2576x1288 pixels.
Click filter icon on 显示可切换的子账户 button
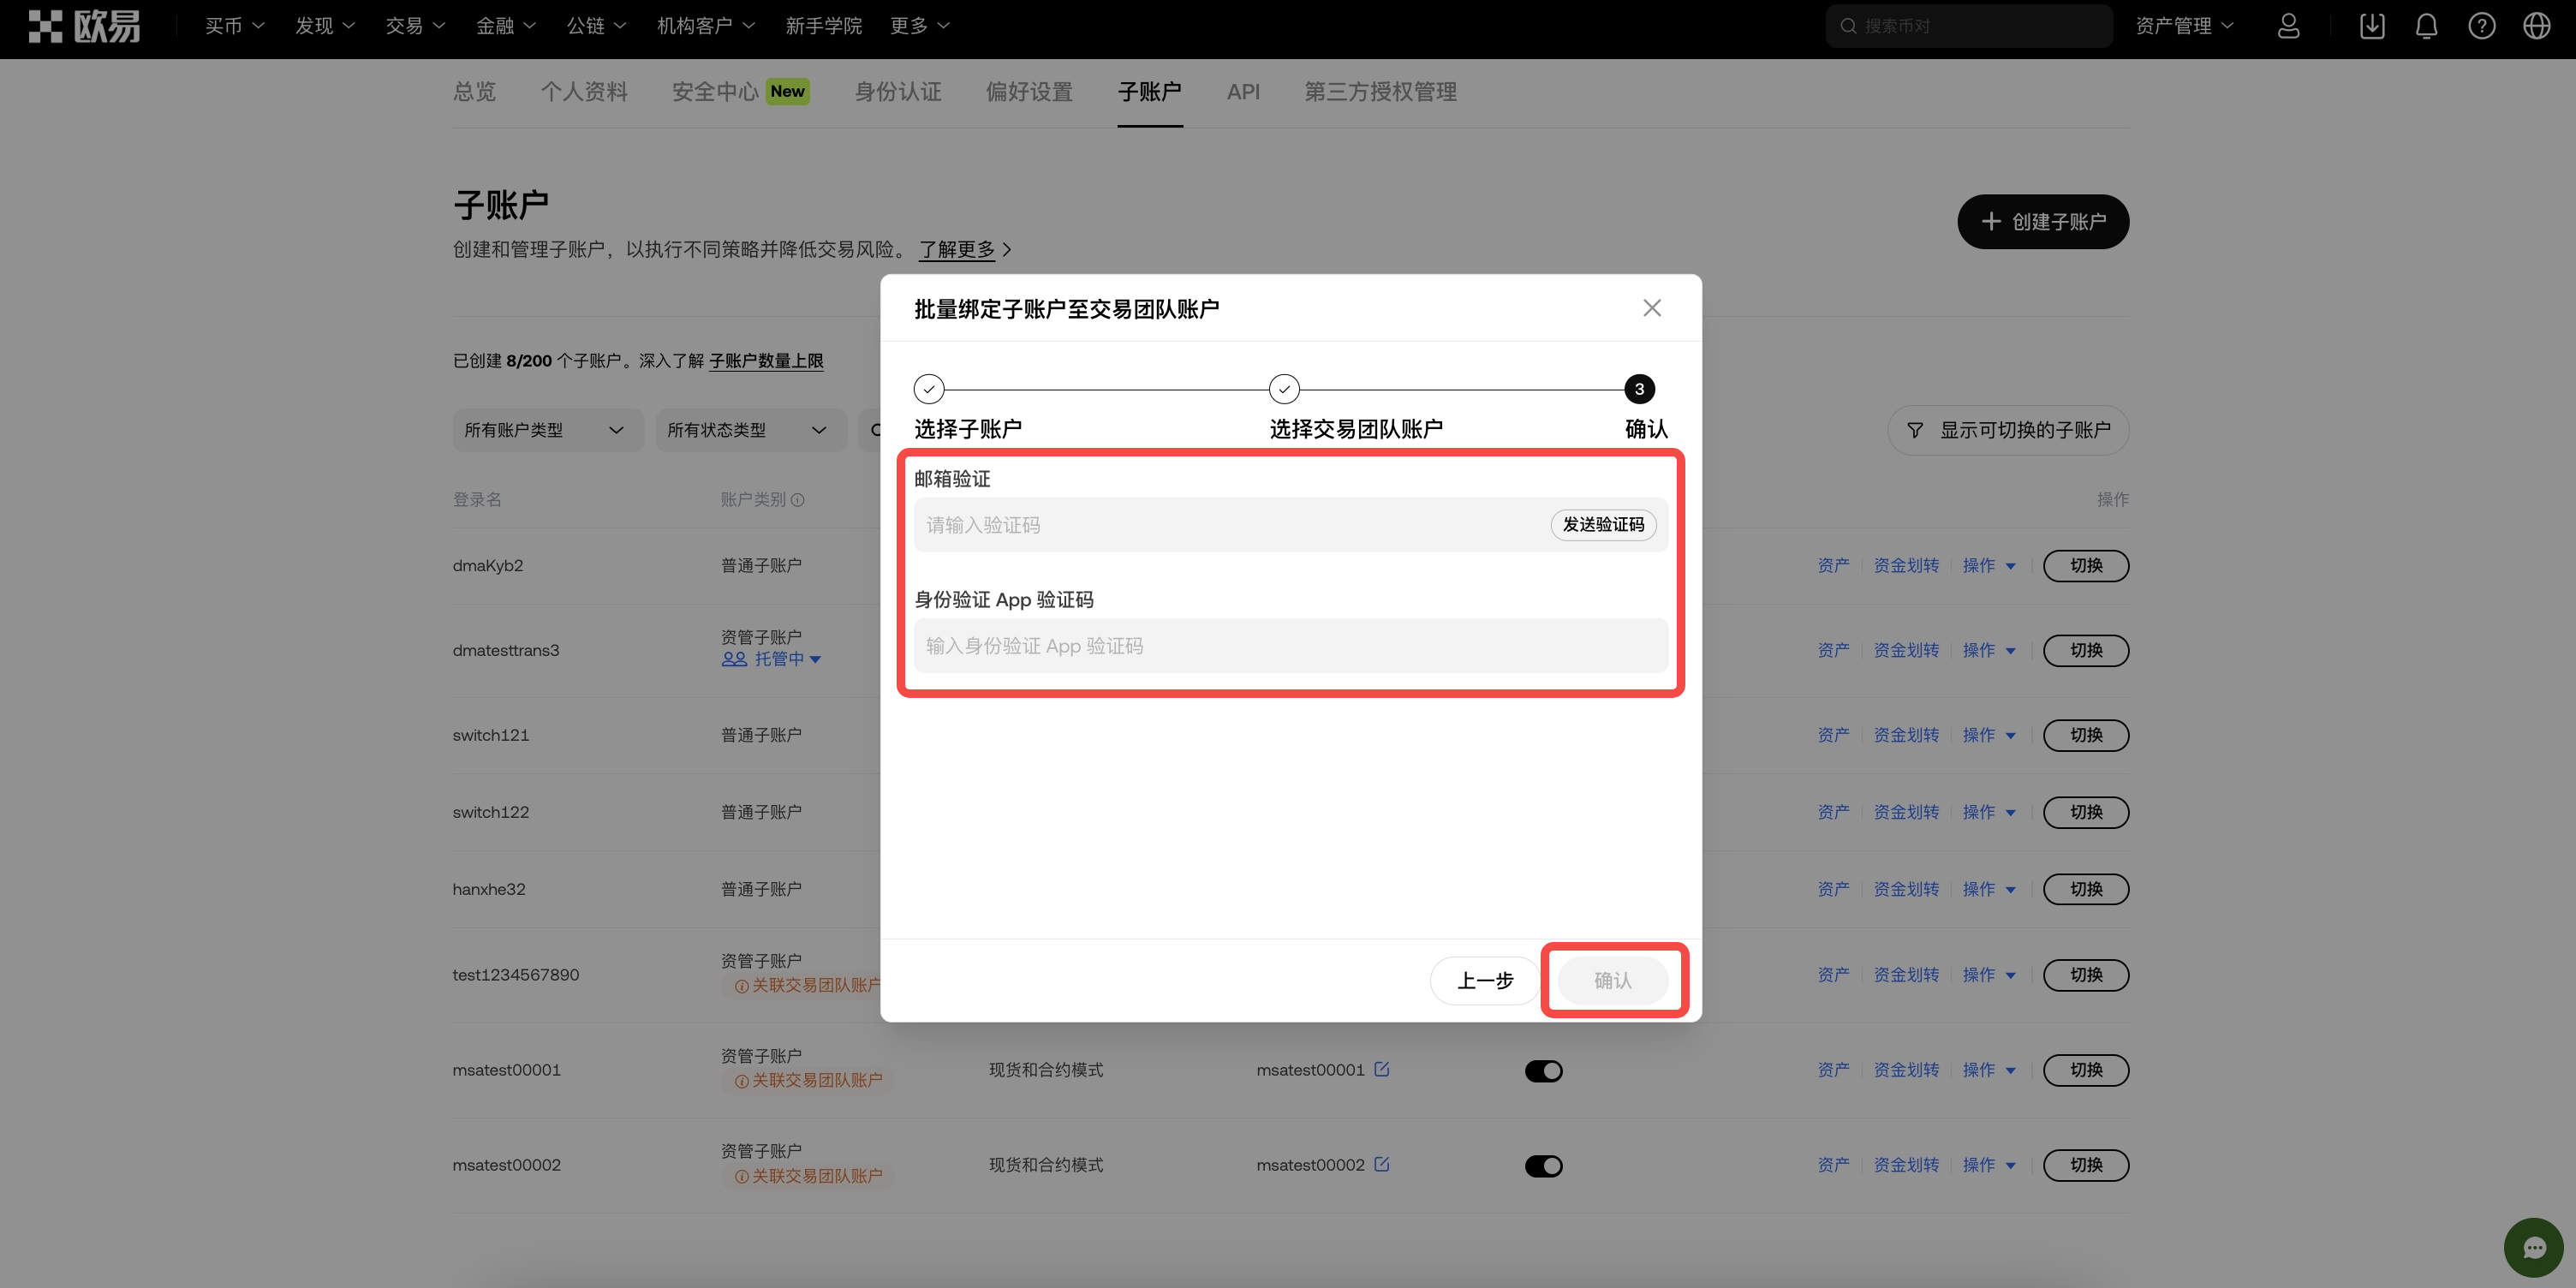click(1914, 430)
